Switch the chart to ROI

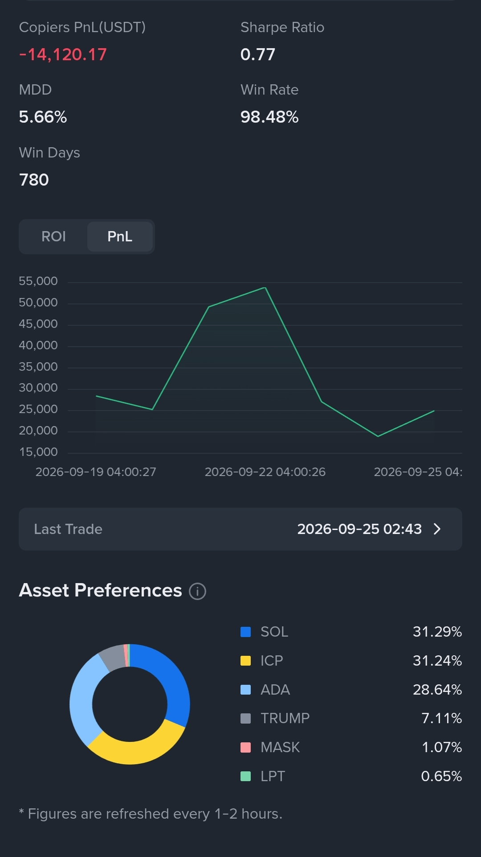(53, 236)
